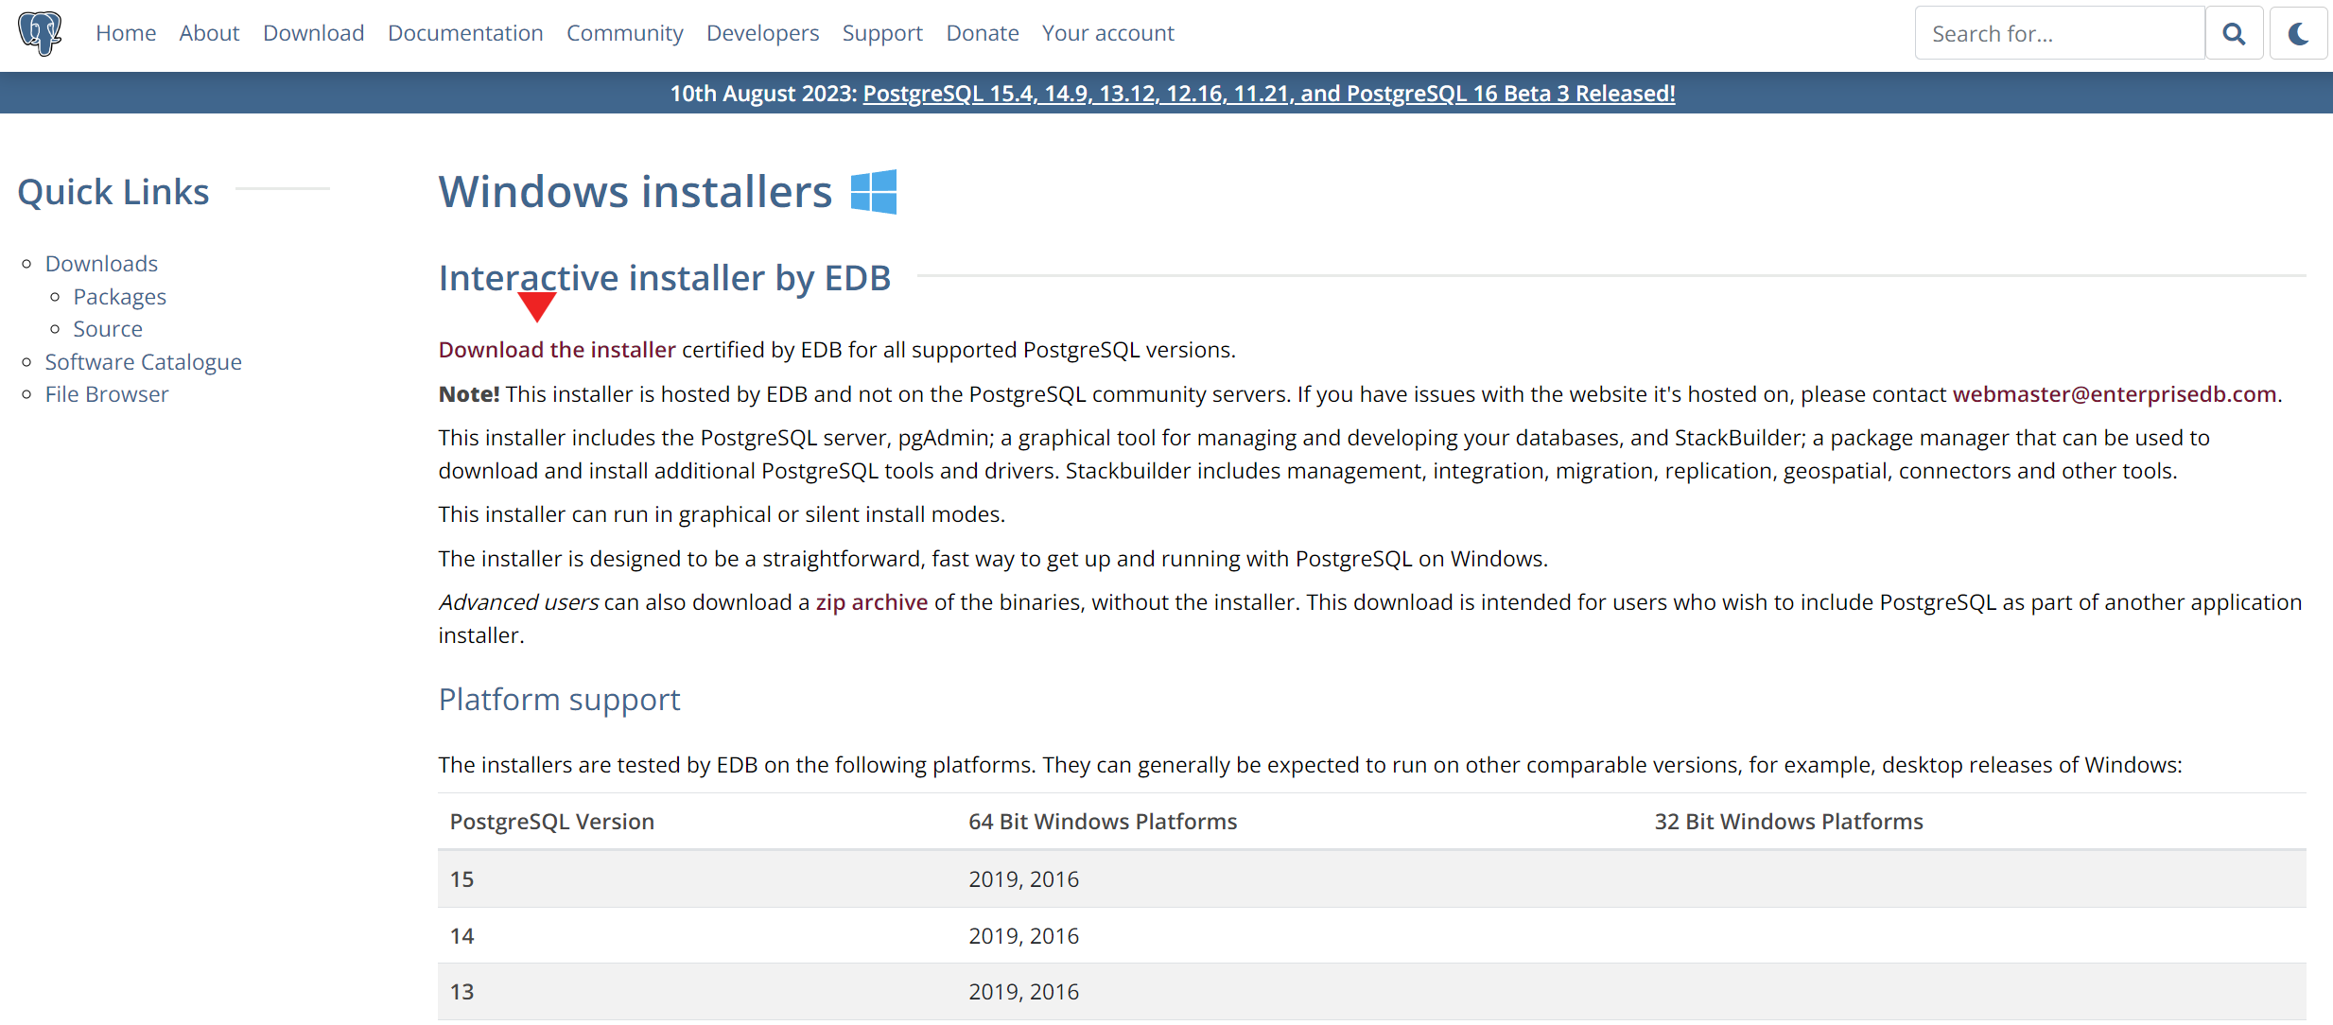Select Packages under Downloads

(119, 297)
